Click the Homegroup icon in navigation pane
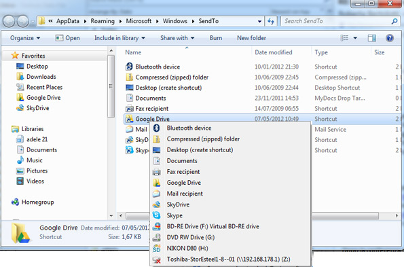This screenshot has width=404, height=267. click(15, 202)
